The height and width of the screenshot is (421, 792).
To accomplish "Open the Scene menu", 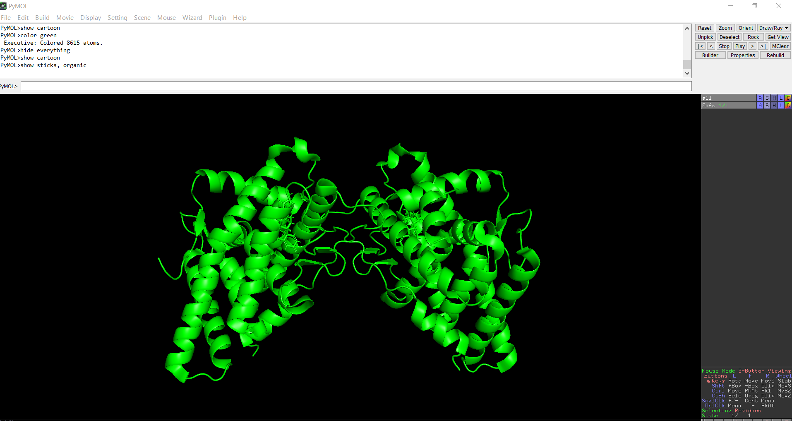I will (x=142, y=18).
